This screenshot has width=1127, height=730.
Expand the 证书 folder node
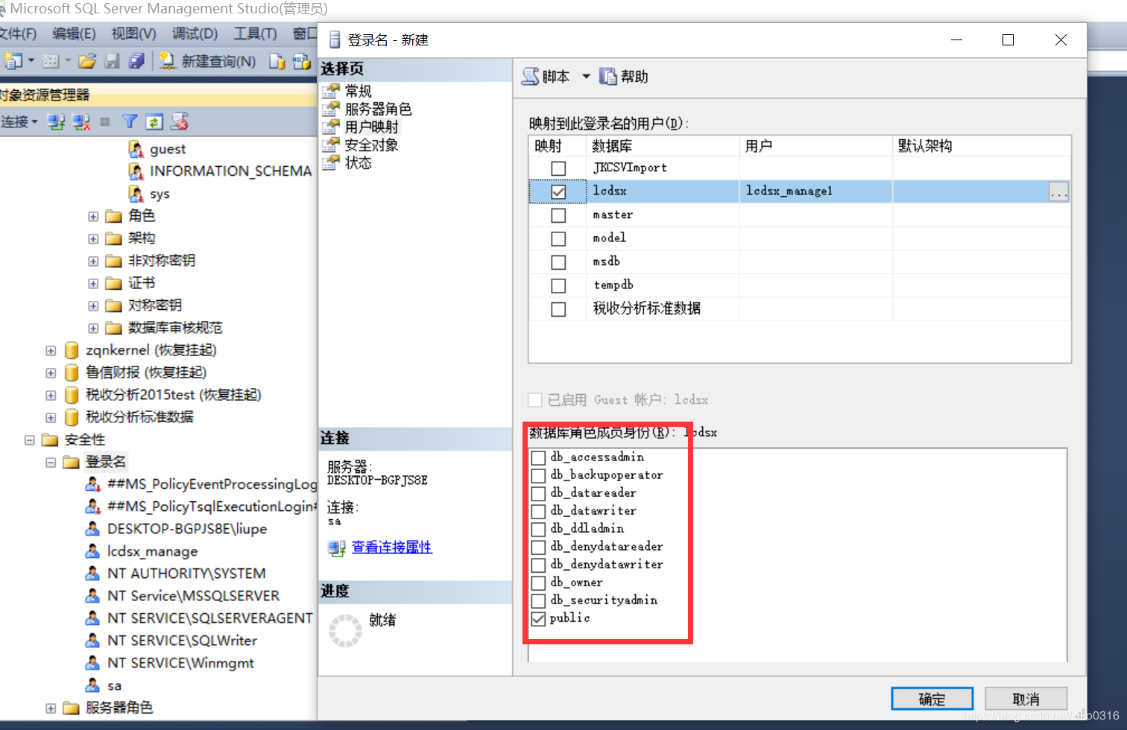(x=93, y=284)
